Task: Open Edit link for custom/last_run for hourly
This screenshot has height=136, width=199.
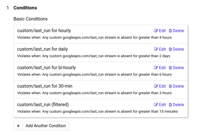Action: tap(160, 31)
